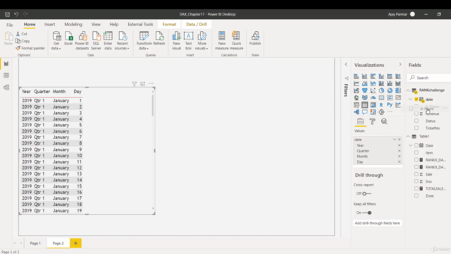This screenshot has height=254, width=451.
Task: Uncheck the date field checkbox under RANKchallenge
Action: [416, 99]
